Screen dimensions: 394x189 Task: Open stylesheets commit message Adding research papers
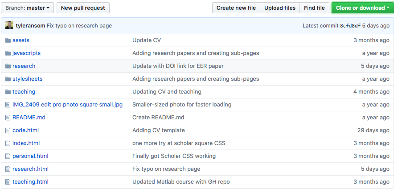(x=196, y=79)
